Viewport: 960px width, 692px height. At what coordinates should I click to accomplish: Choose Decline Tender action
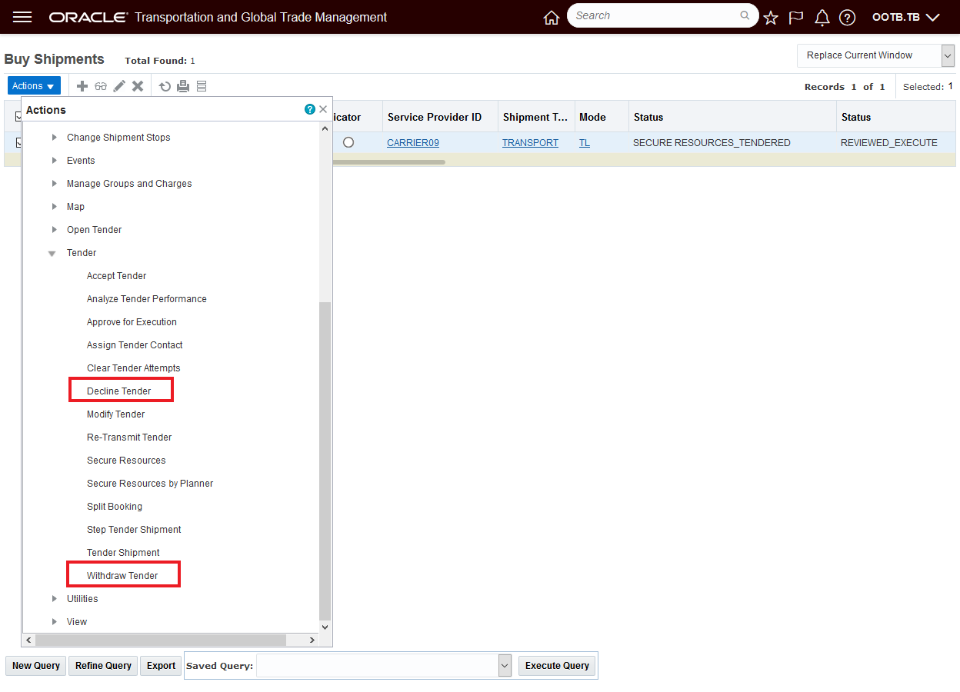pos(118,391)
